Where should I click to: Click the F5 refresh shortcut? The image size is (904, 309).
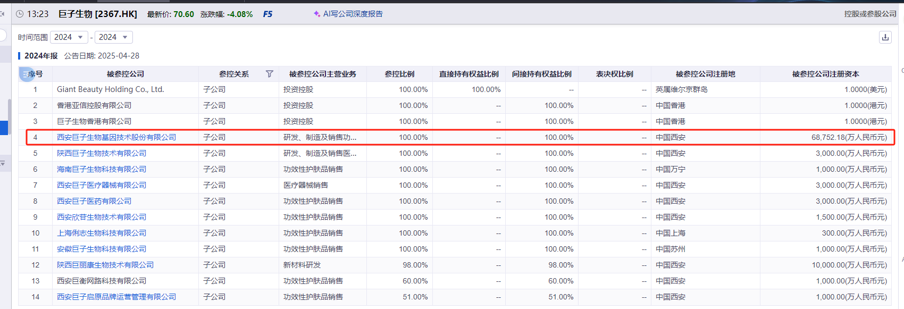(x=267, y=14)
